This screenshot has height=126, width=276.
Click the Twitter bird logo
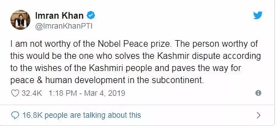tap(258, 16)
